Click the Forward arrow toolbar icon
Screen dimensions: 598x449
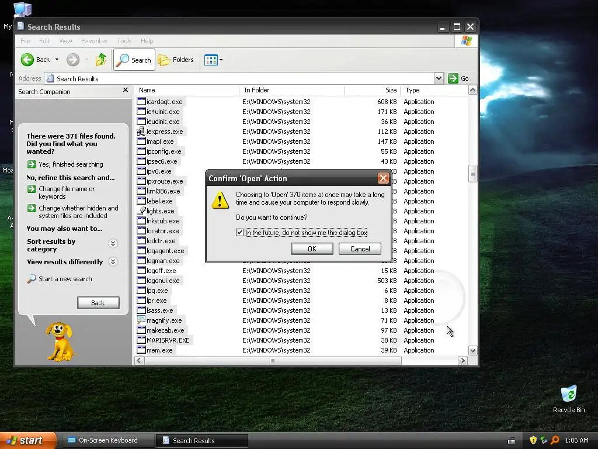coord(73,60)
